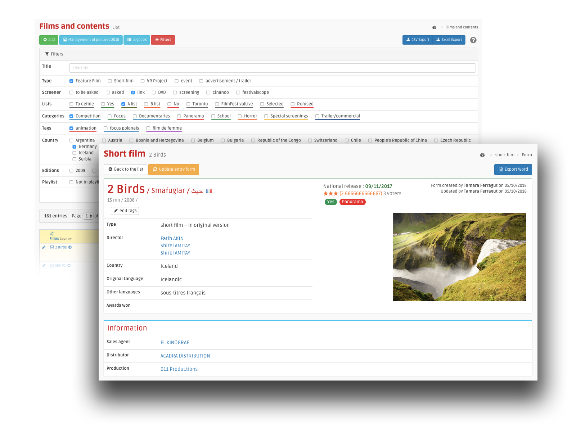Tick the Documentaries category checkbox

point(135,116)
